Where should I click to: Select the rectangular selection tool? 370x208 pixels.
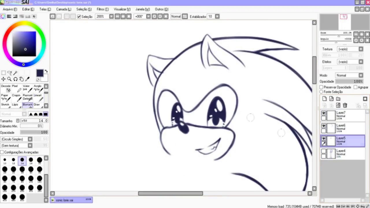3,73
